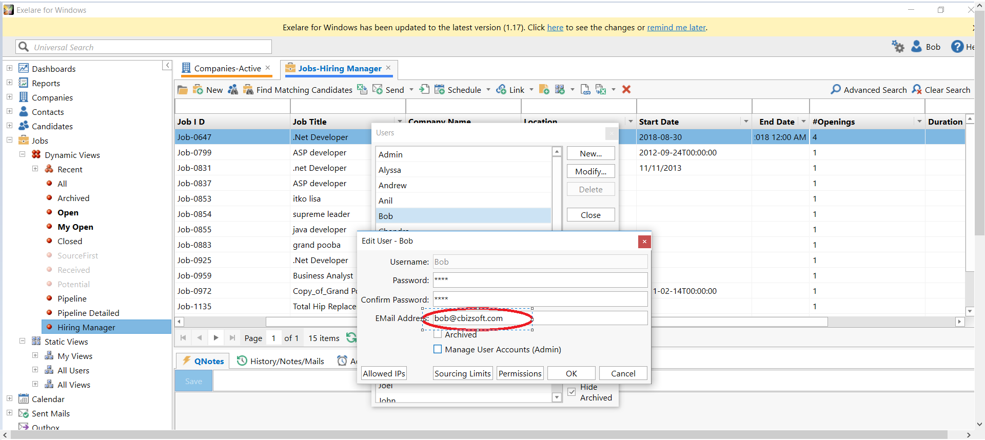Viewport: 985px width, 440px height.
Task: Open the Link dropdown arrow
Action: pyautogui.click(x=531, y=90)
